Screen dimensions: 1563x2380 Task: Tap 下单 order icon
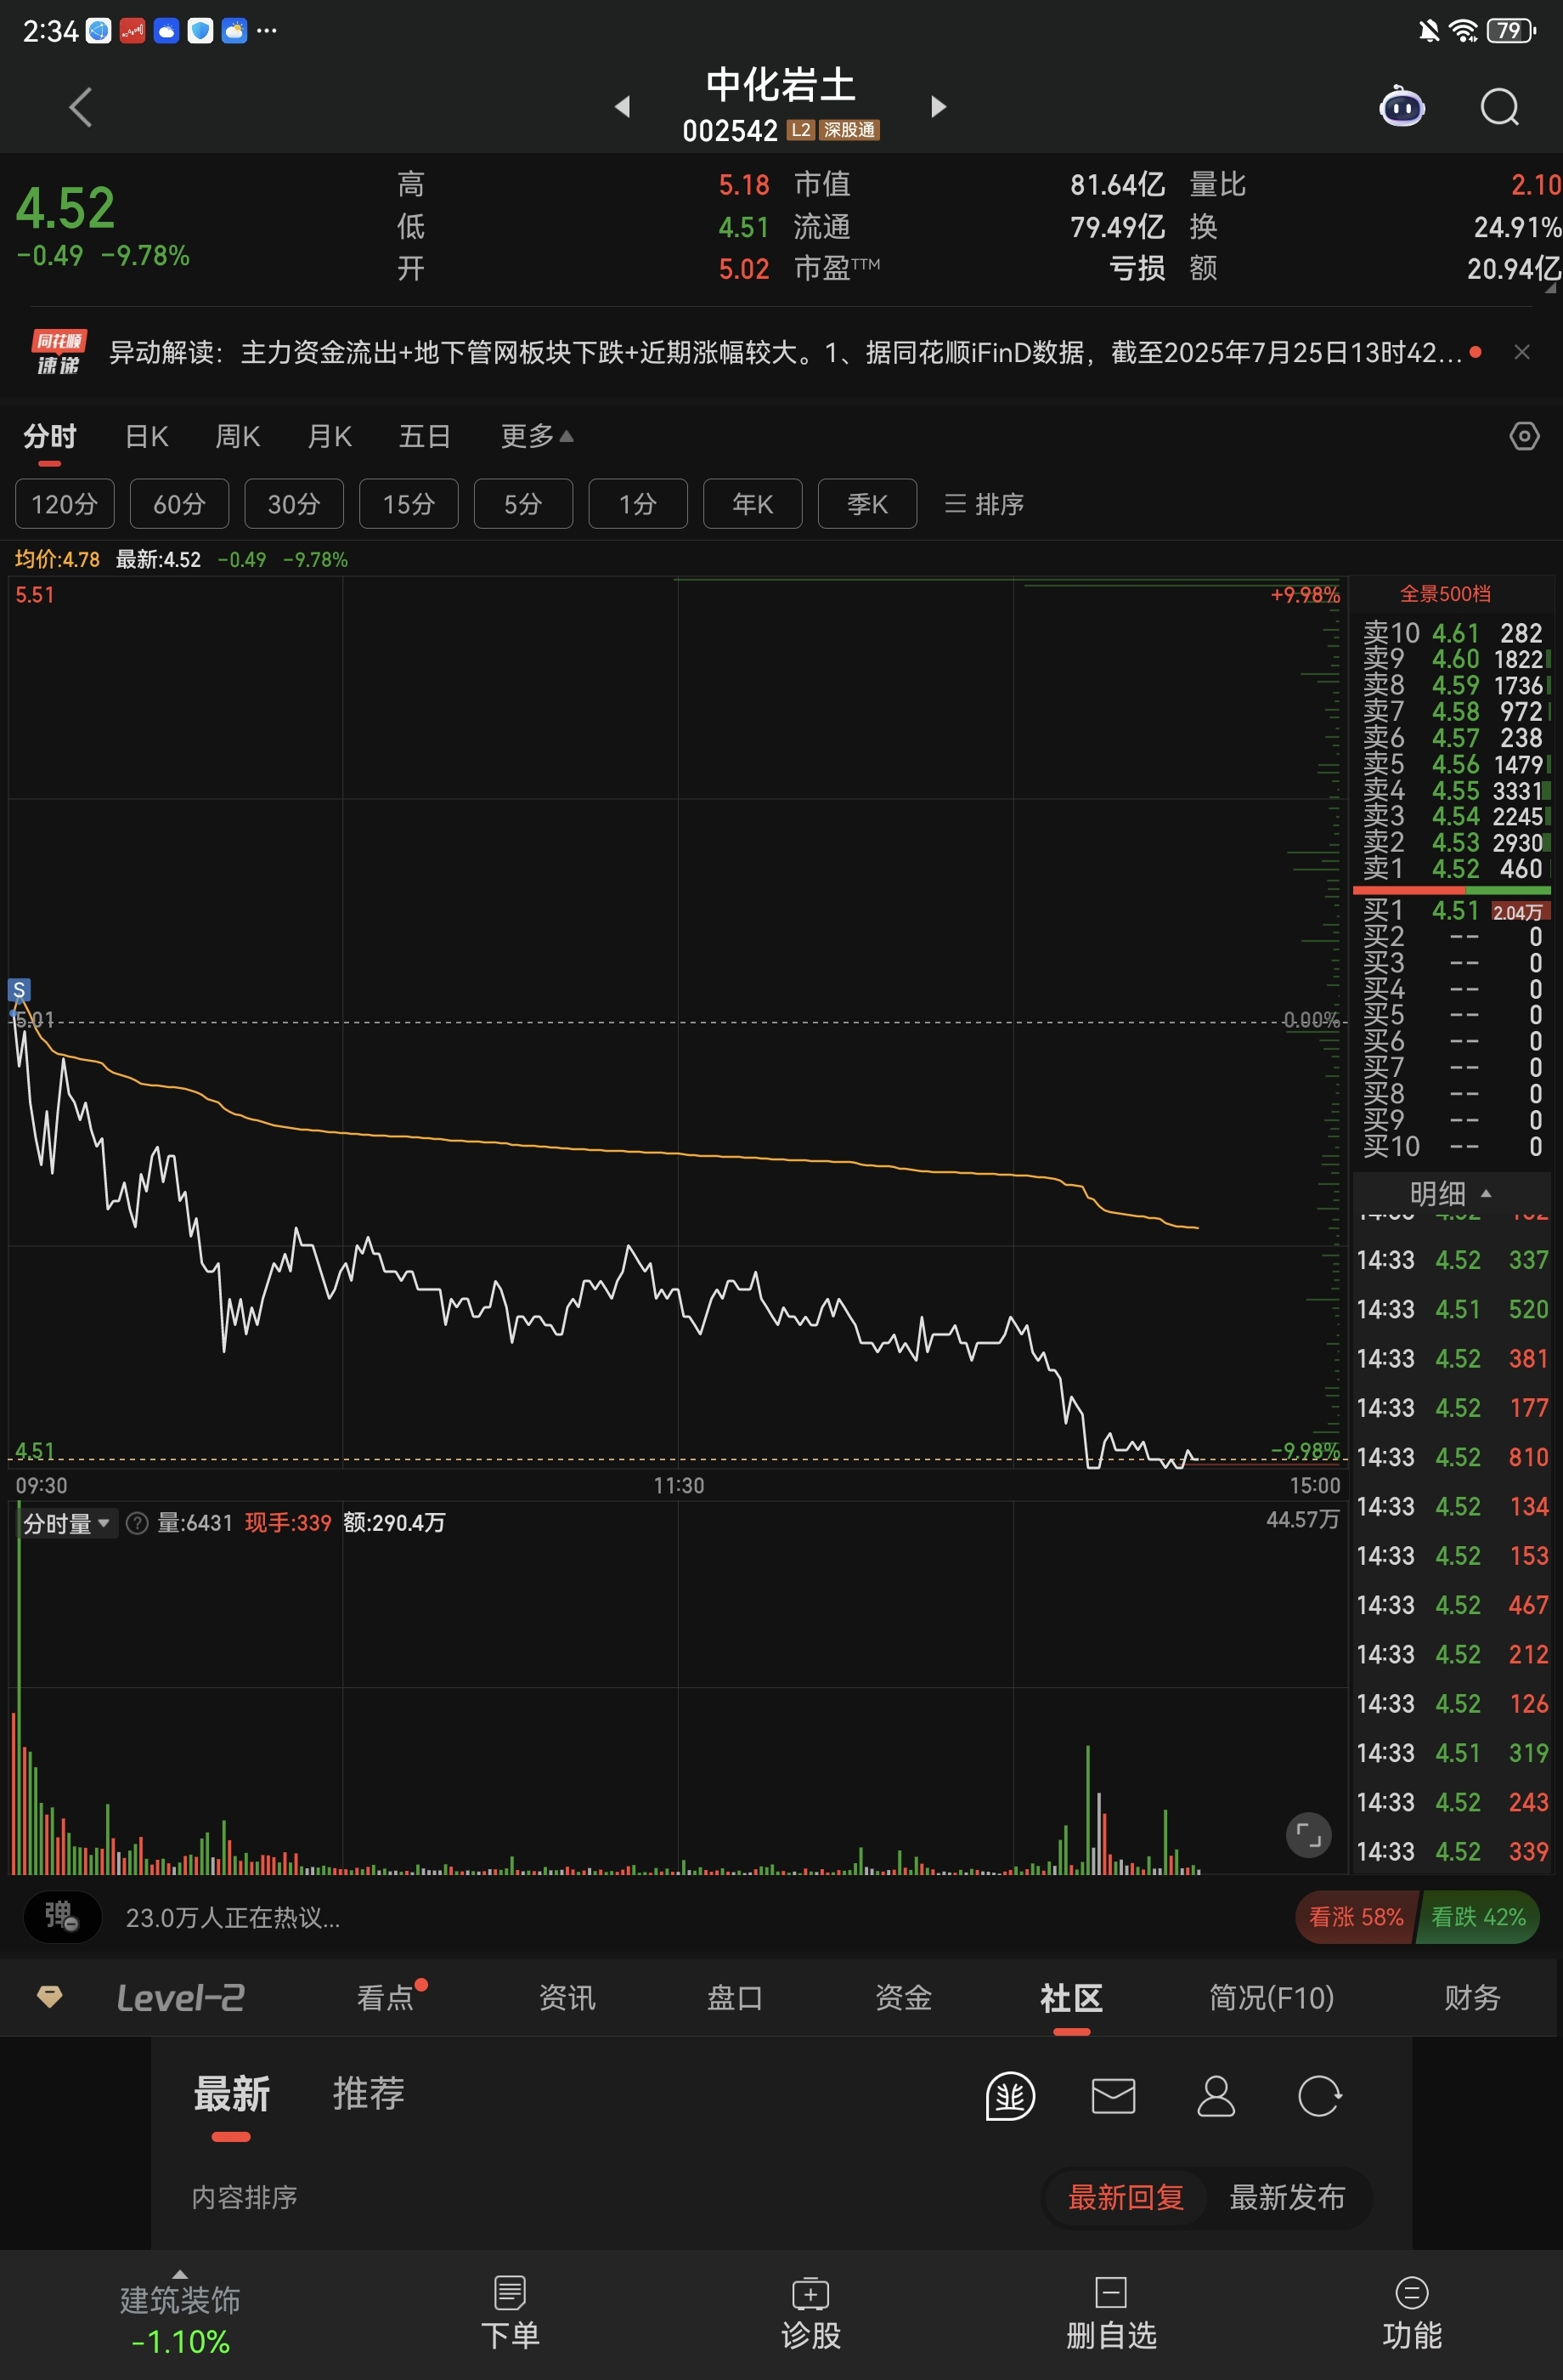tap(510, 2313)
